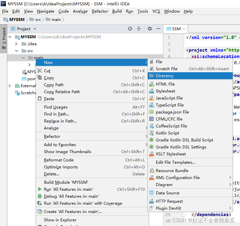Switch to the SSM editor tab
Image resolution: width=240 pixels, height=226 pixels.
[x=176, y=29]
